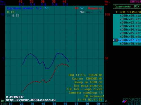Click the DMT403 title label

[135, 2]
